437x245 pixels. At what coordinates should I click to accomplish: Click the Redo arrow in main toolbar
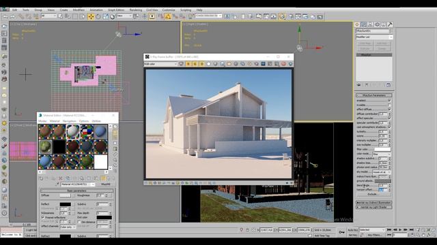pyautogui.click(x=12, y=16)
